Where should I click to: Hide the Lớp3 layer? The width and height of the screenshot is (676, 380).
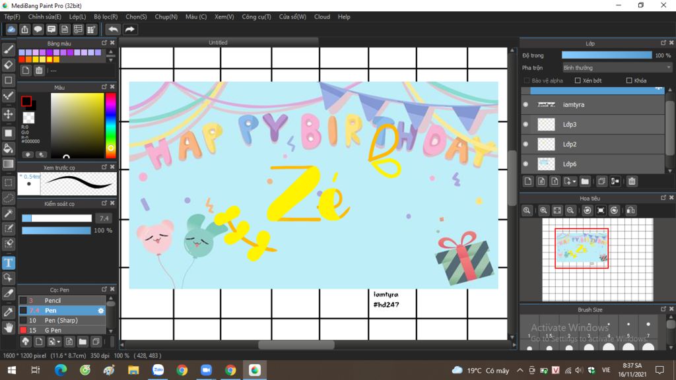click(x=525, y=125)
